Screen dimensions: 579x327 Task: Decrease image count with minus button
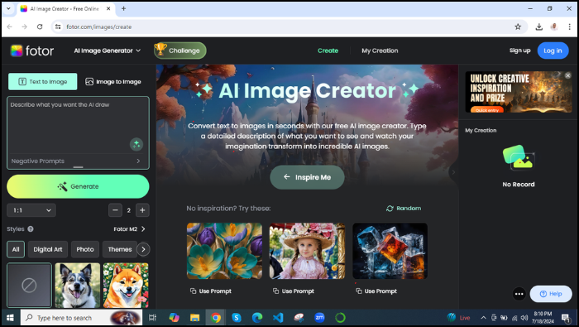(115, 210)
